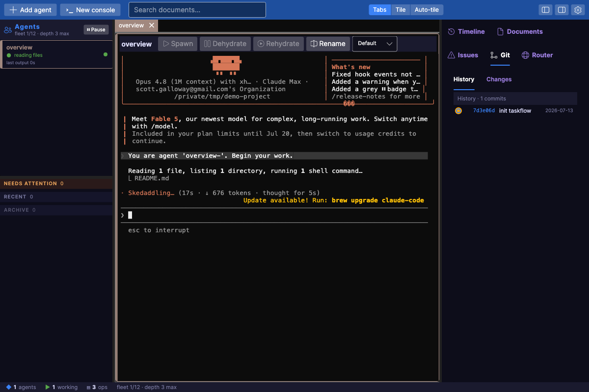
Task: Open the Router panel
Action: (537, 55)
